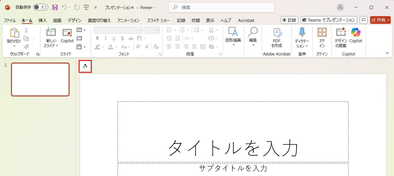Click Present in Teams button
The width and height of the screenshot is (394, 176).
[x=329, y=20]
